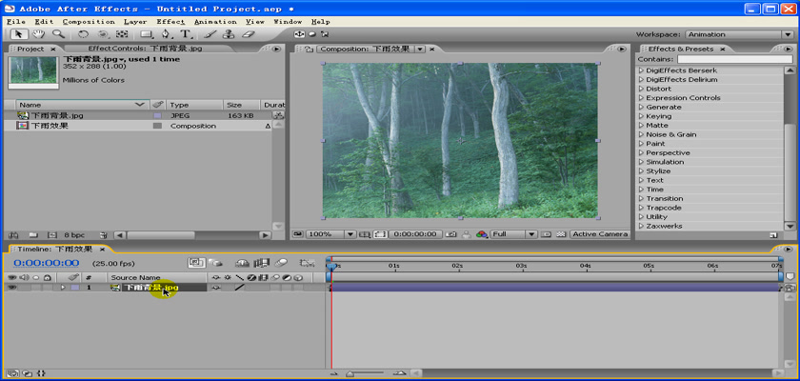The width and height of the screenshot is (800, 381).
Task: Select the Brush tool
Action: [210, 34]
